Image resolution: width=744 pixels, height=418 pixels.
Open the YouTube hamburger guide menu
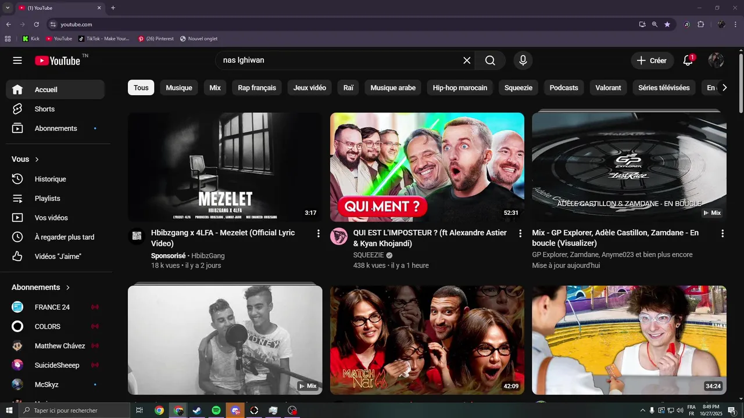17,60
